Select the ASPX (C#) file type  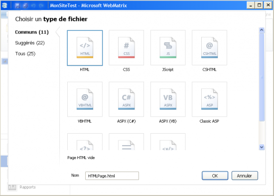pyautogui.click(x=127, y=99)
